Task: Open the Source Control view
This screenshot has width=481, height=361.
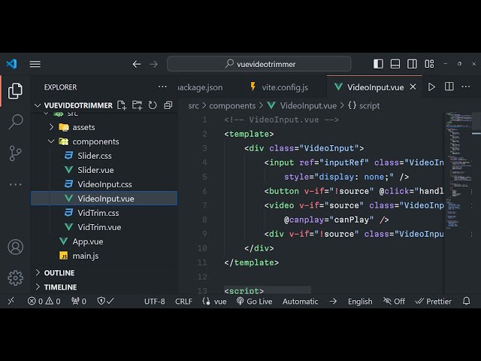Action: 15,153
